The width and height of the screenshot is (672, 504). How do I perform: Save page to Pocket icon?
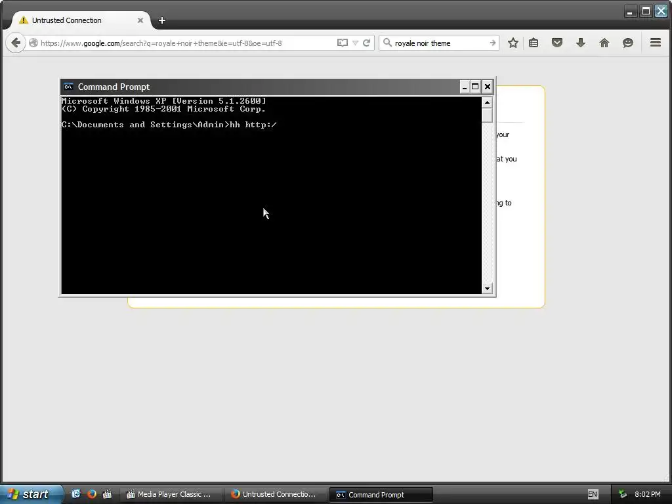click(x=557, y=43)
